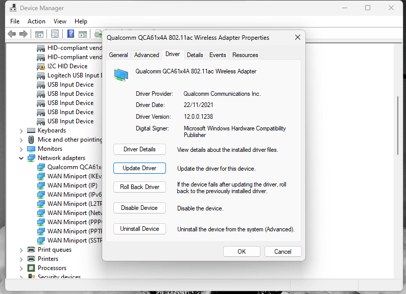Expand the Keyboards category
Viewport: 406px width, 294px height.
click(21, 131)
